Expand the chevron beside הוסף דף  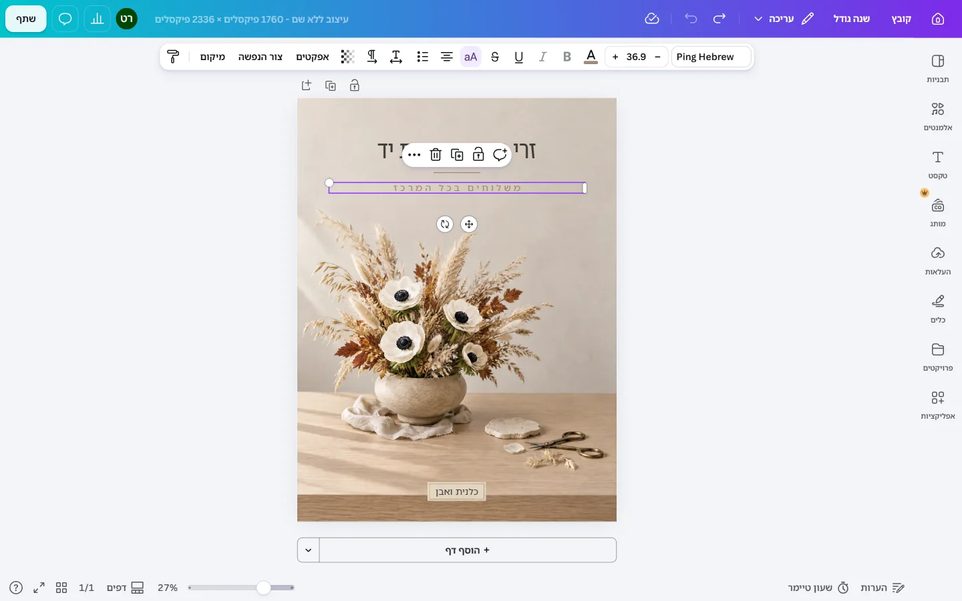308,550
